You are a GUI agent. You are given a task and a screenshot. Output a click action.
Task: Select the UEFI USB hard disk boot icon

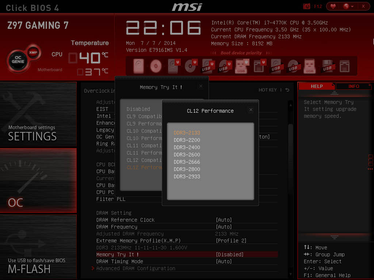pyautogui.click(x=208, y=66)
